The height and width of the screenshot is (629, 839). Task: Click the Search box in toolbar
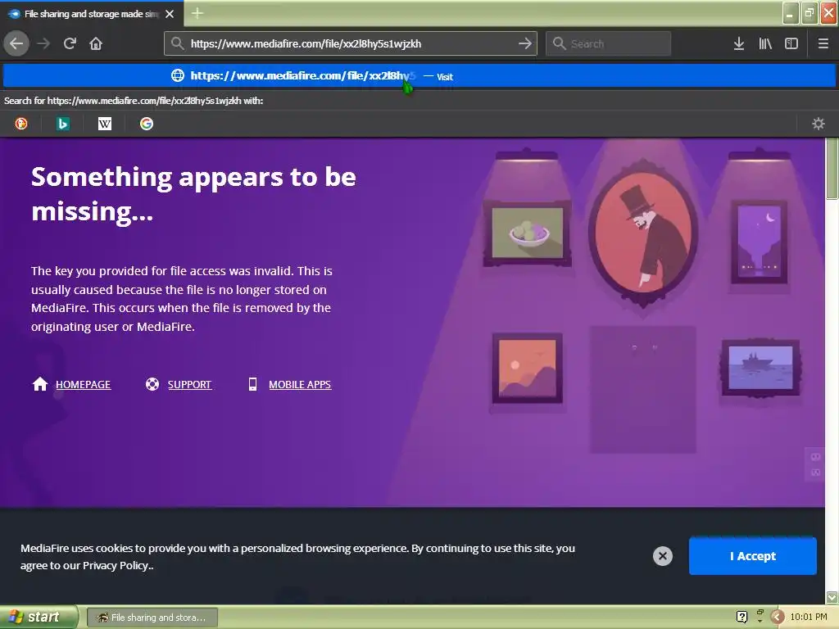click(609, 43)
